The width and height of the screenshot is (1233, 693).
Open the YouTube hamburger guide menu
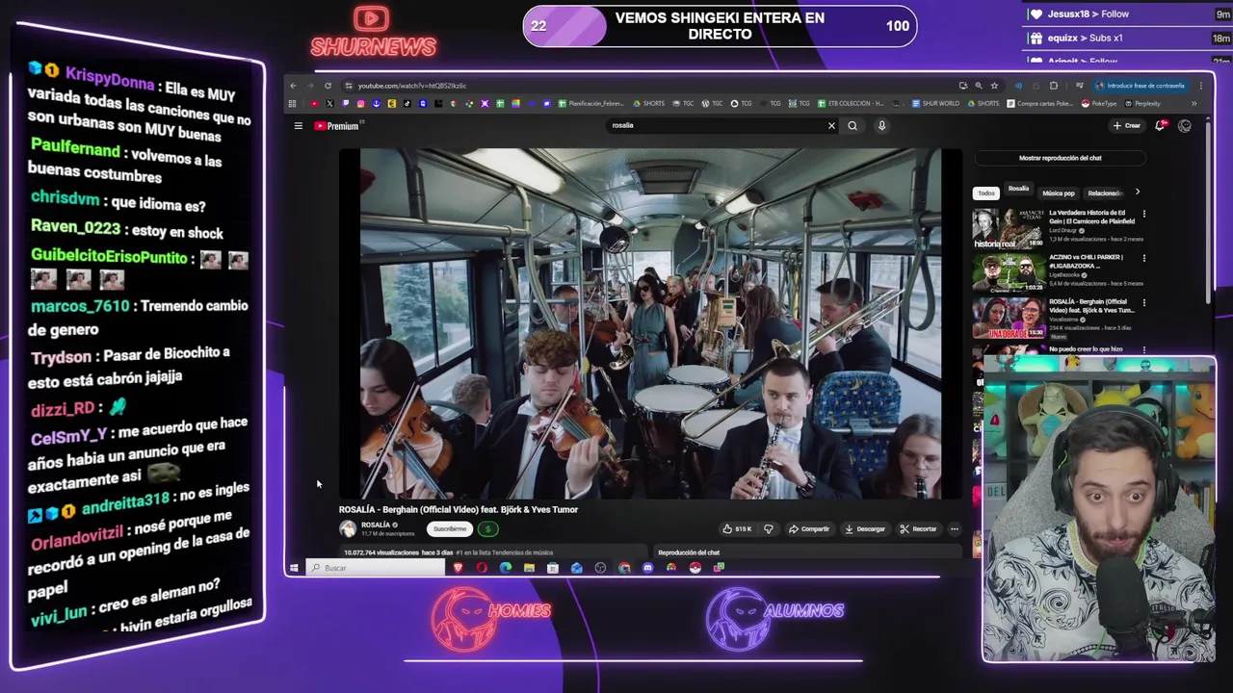click(x=299, y=126)
